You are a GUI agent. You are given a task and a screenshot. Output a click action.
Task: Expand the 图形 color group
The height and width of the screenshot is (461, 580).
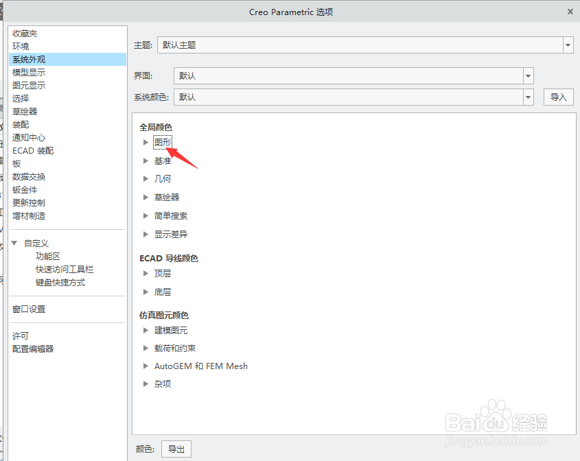pyautogui.click(x=146, y=142)
